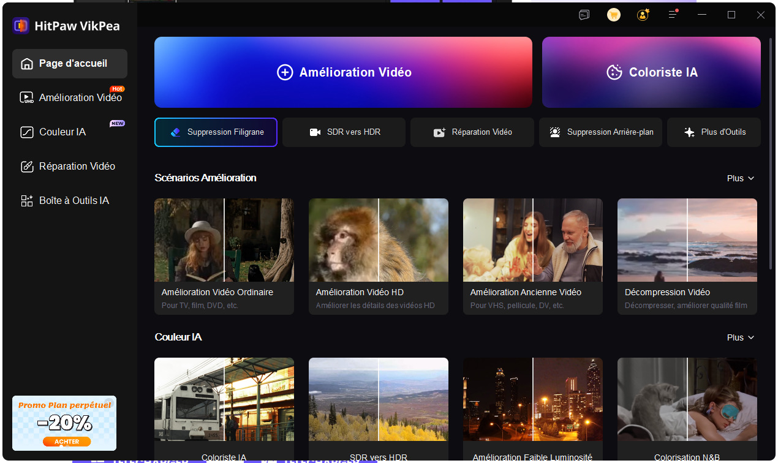
Task: Close the -20% promo banner
Action: point(108,402)
